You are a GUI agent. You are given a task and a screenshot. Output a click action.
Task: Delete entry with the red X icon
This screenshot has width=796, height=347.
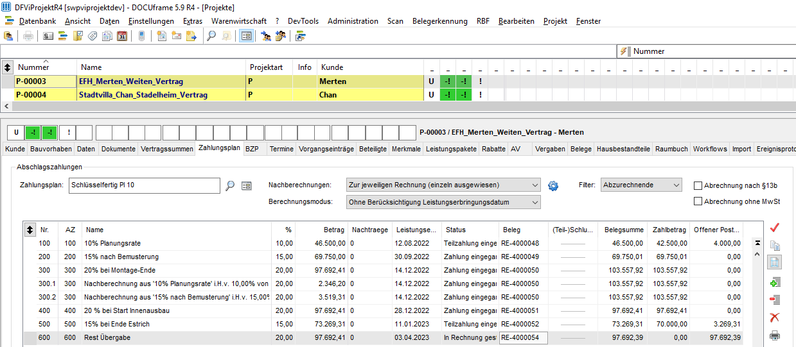(x=775, y=317)
